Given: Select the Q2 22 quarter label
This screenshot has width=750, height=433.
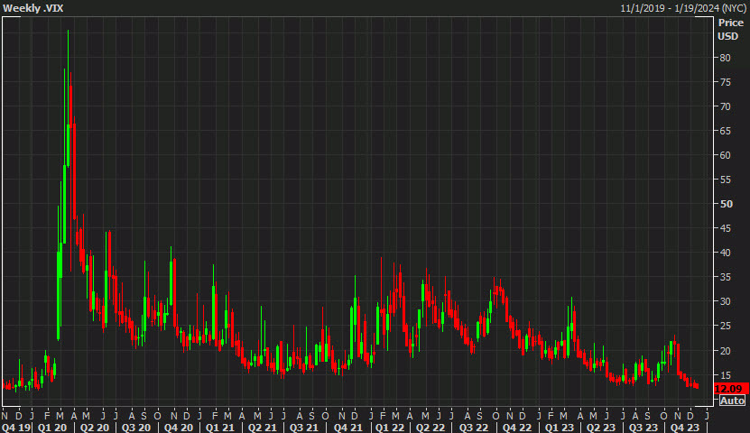Looking at the screenshot, I should [431, 428].
